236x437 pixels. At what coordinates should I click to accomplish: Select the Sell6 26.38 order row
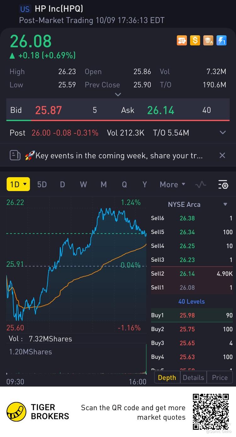(192, 218)
